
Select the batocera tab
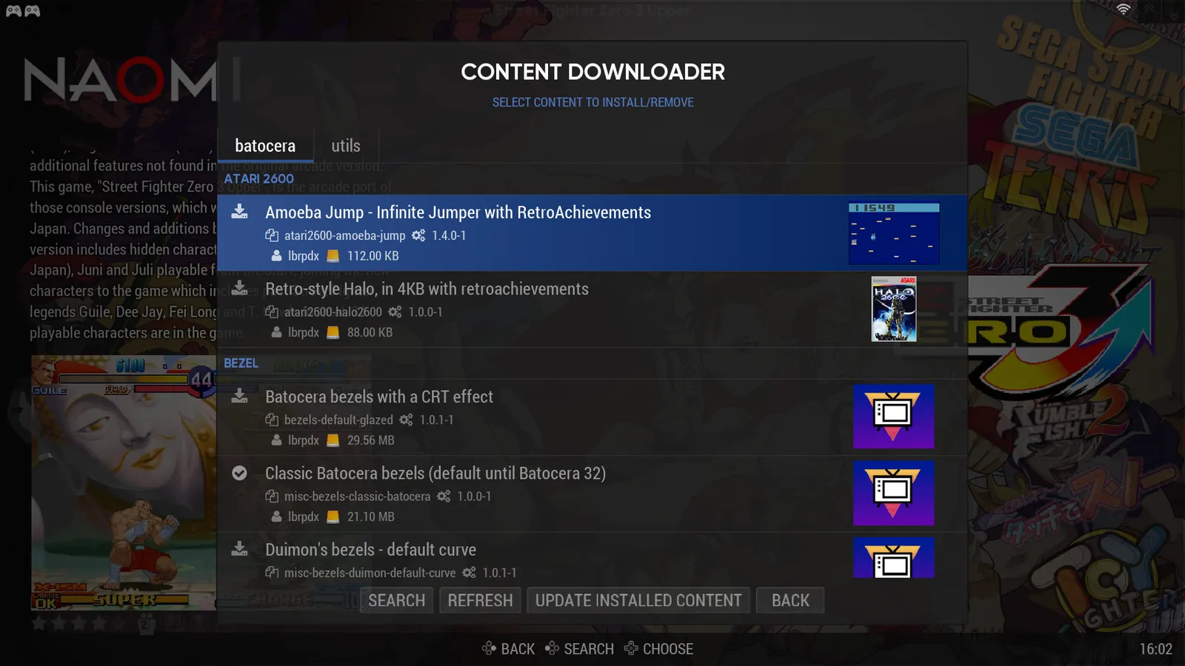point(265,146)
